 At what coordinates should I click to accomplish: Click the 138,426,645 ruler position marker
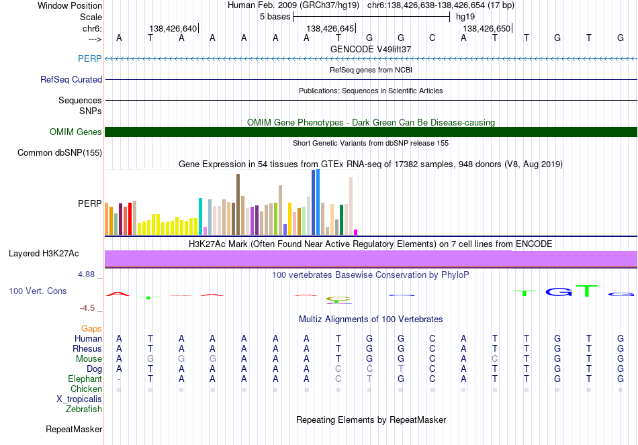[331, 28]
